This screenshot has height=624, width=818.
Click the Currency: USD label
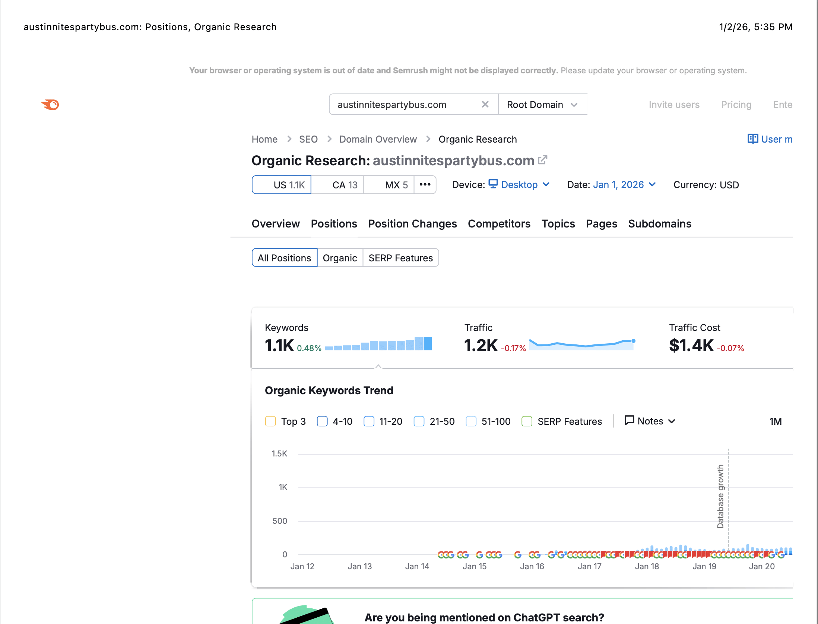tap(706, 185)
